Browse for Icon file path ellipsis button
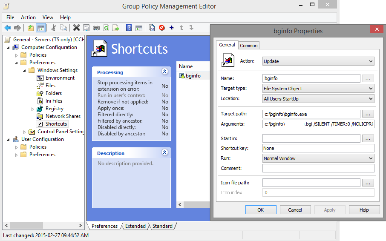386x241 pixels. pyautogui.click(x=368, y=183)
